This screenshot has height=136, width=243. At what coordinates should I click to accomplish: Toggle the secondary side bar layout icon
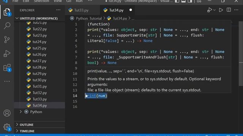click(190, 1)
